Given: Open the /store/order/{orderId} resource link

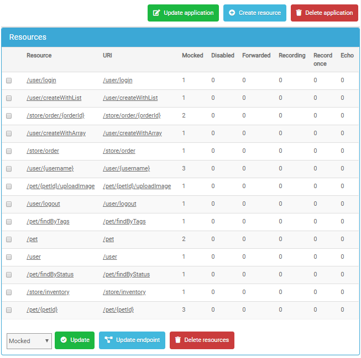Looking at the screenshot, I should (x=56, y=115).
